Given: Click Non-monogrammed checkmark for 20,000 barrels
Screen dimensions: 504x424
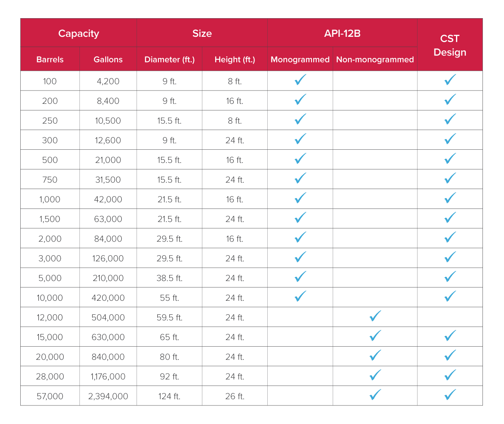Looking at the screenshot, I should click(375, 356).
